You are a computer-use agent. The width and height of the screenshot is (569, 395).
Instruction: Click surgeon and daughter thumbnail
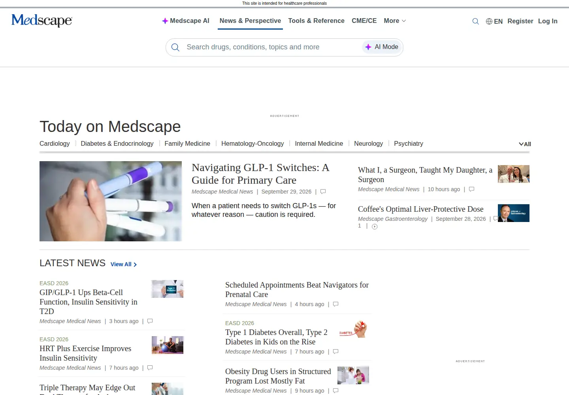pos(514,174)
